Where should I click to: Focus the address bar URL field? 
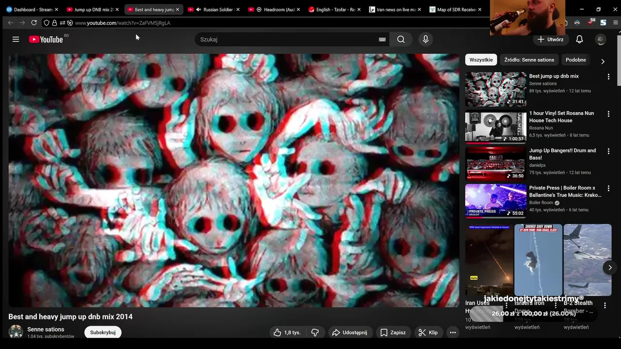(281, 23)
